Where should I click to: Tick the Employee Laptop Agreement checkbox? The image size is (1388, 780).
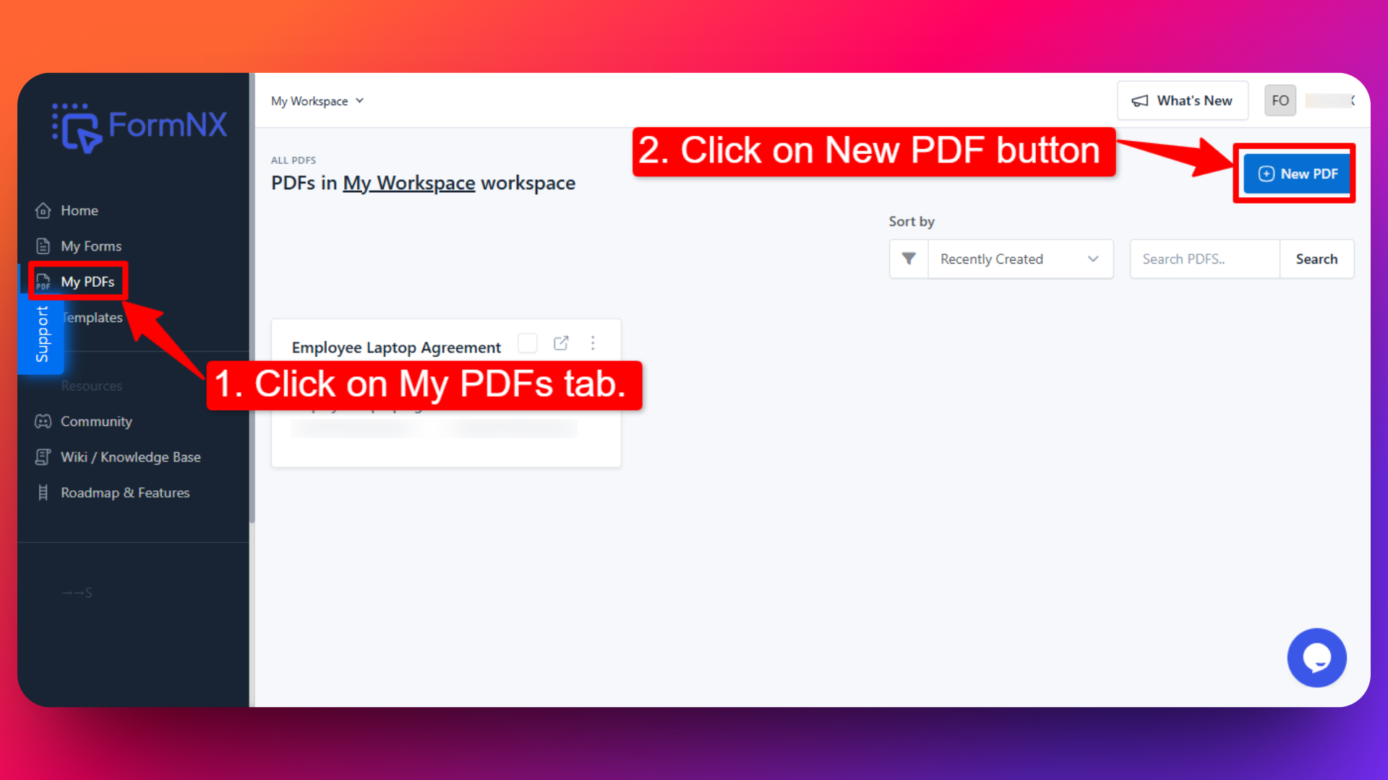(528, 343)
